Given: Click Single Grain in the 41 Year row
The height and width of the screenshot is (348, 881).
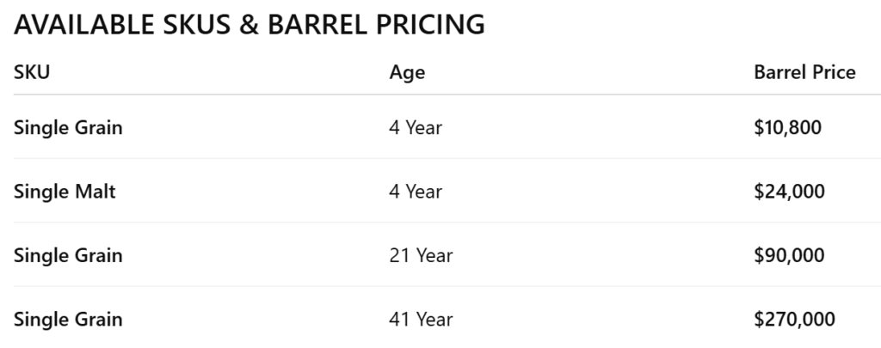Looking at the screenshot, I should (x=68, y=320).
